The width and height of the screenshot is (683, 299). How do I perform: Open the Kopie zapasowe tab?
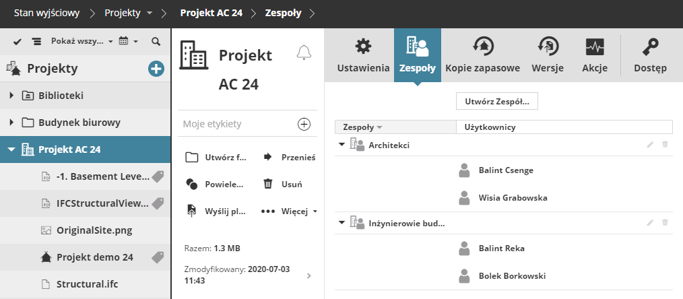[483, 55]
